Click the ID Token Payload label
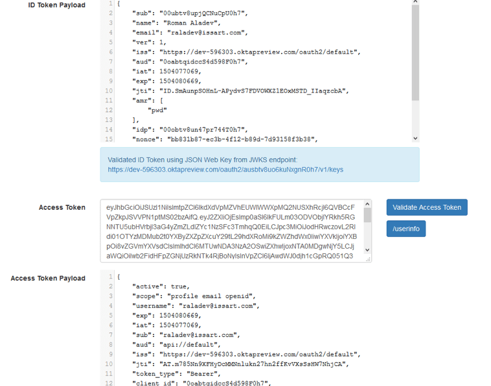491x386 pixels. point(56,5)
